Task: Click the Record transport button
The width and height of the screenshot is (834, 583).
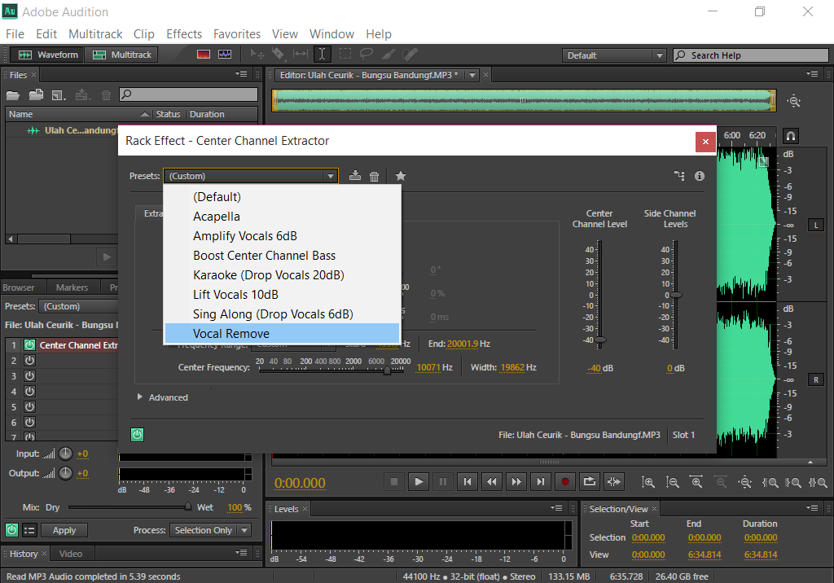Action: pos(565,482)
